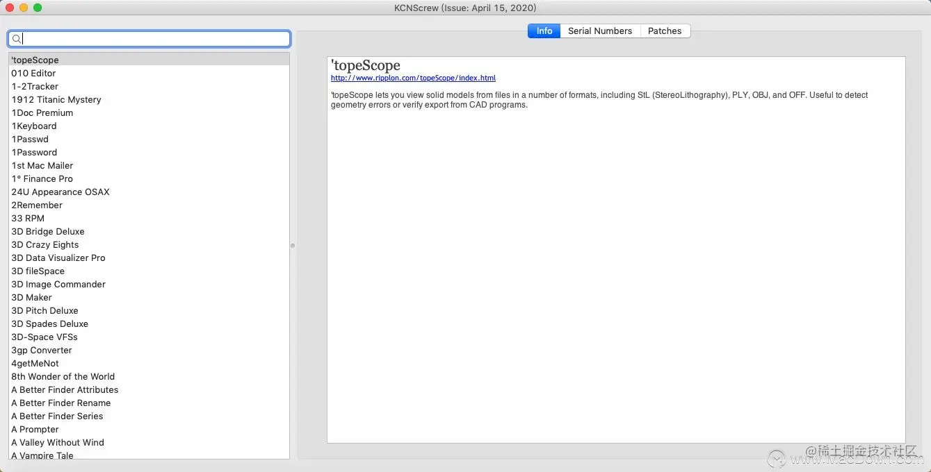Select '24U Appearance OSAX' entry
Screen dimensions: 931x472
pyautogui.click(x=149, y=192)
